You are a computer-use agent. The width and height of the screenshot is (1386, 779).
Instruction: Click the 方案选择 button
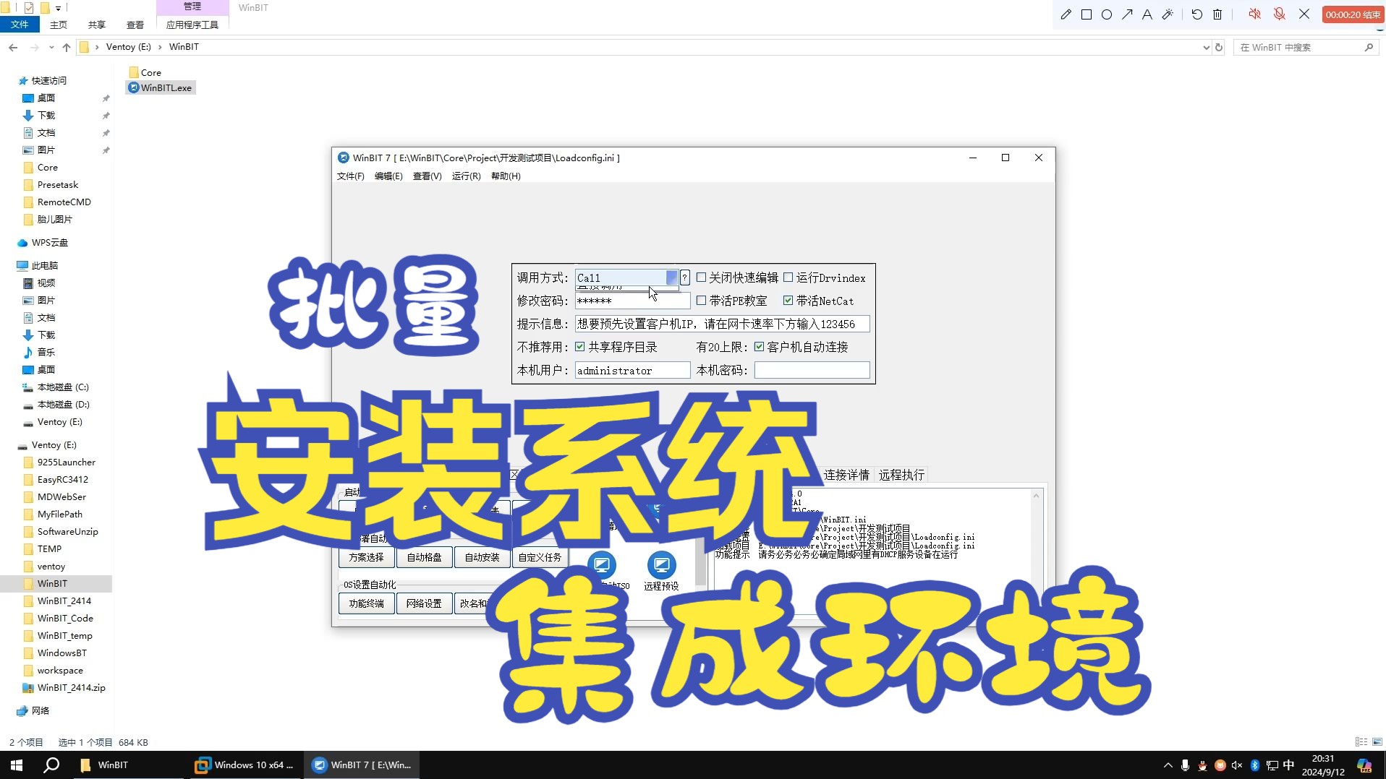click(366, 556)
